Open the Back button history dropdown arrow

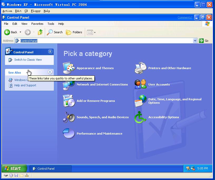21,32
